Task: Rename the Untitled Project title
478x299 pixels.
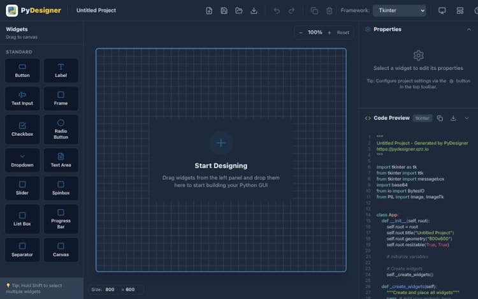Action: pos(96,10)
